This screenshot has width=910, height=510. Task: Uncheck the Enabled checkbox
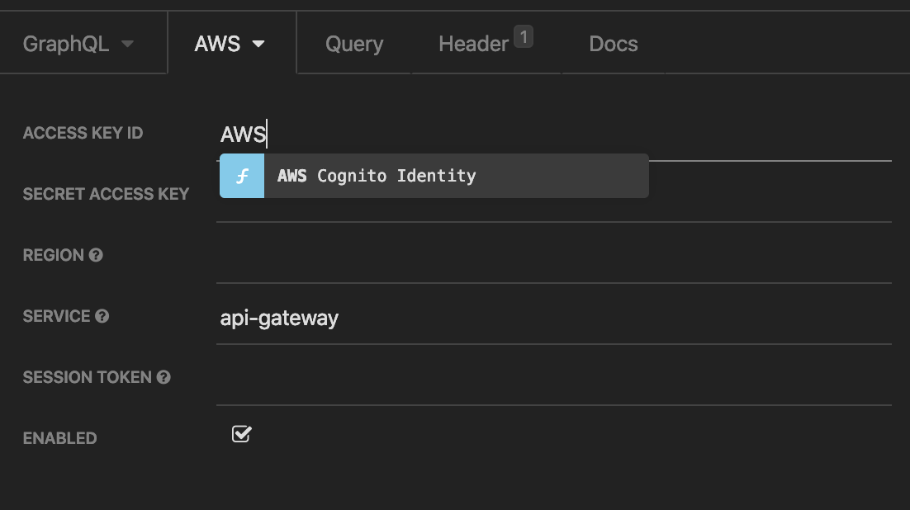[241, 434]
